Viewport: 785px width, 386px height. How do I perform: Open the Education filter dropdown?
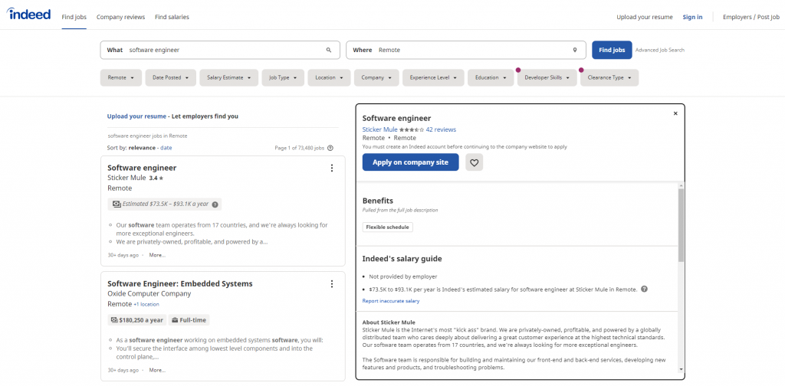pyautogui.click(x=491, y=77)
